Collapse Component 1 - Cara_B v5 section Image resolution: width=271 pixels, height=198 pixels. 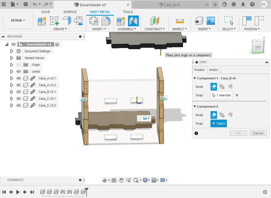coord(195,78)
